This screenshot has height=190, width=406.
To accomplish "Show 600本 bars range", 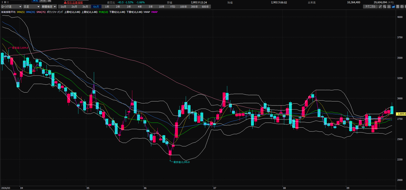I will click(x=205, y=6).
